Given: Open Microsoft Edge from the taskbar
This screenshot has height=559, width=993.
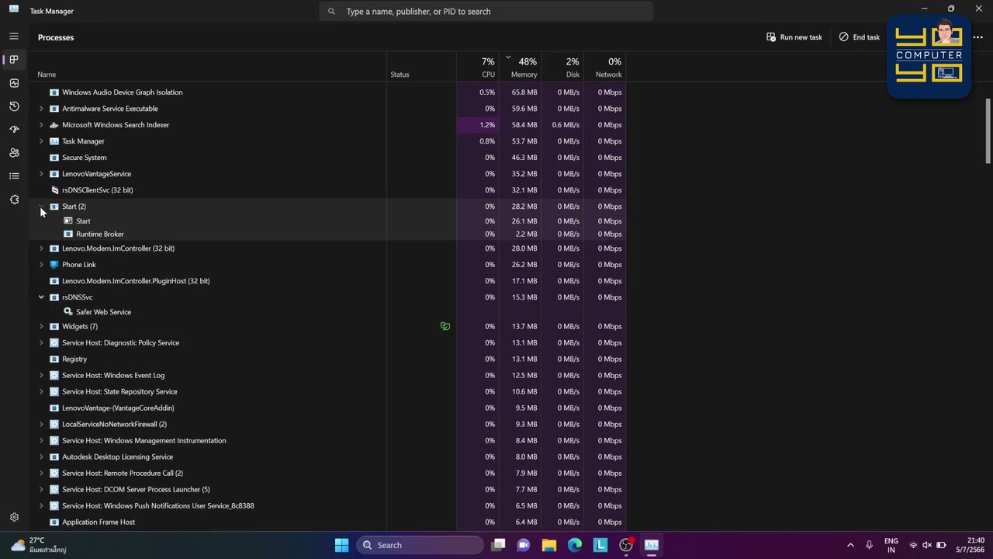Looking at the screenshot, I should (x=575, y=545).
